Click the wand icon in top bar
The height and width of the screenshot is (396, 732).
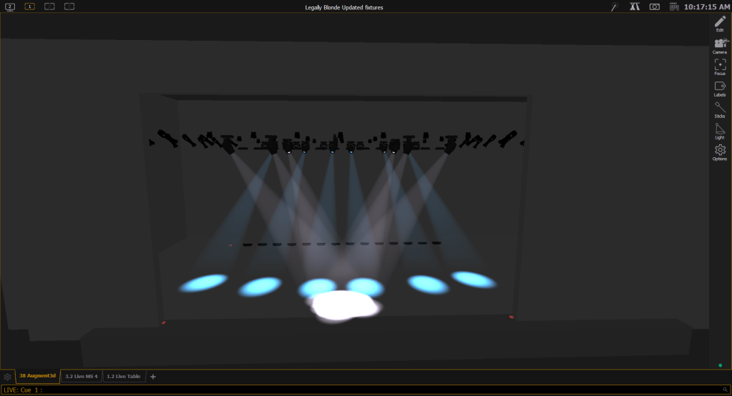614,6
